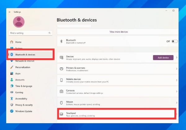Open the Mouse settings chevron

(x=176, y=102)
